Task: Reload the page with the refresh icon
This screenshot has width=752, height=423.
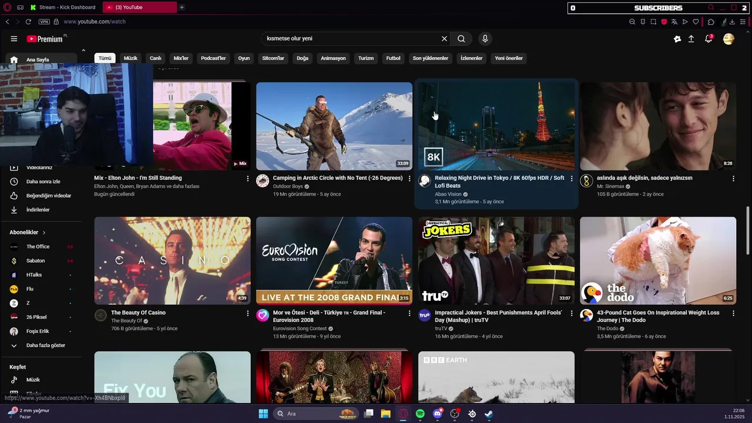Action: click(x=28, y=22)
